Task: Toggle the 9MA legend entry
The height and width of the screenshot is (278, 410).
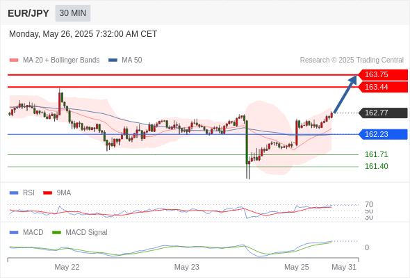Action: [x=57, y=193]
